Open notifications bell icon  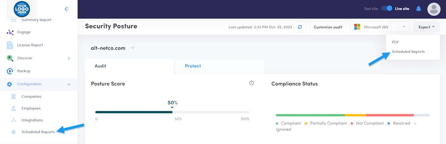(x=419, y=9)
